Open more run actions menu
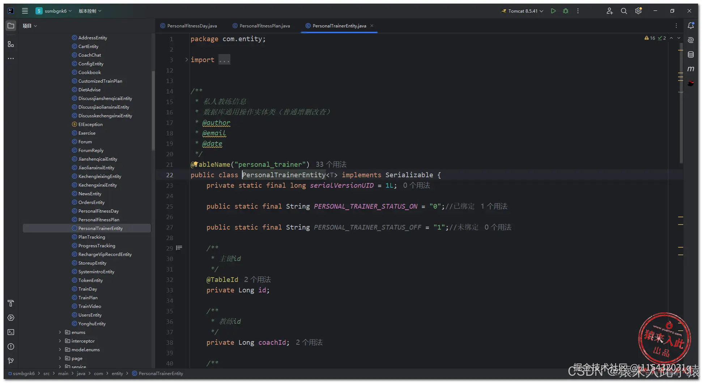The width and height of the screenshot is (702, 383). click(x=578, y=11)
